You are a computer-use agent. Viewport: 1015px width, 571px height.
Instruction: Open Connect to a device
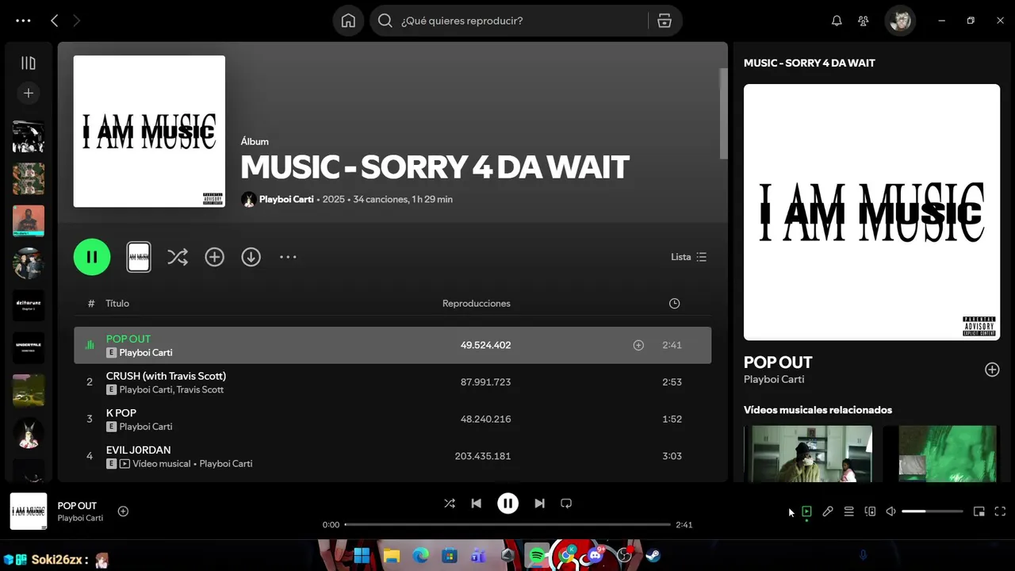coord(870,512)
